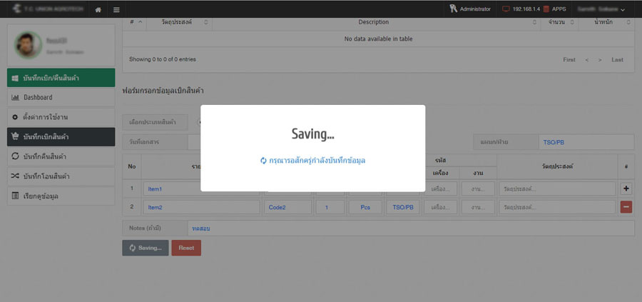Go to the home icon in top bar
This screenshot has width=642, height=302.
tap(98, 9)
